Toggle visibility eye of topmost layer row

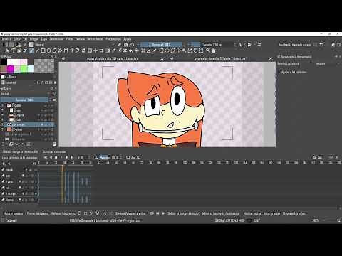pyautogui.click(x=3, y=105)
